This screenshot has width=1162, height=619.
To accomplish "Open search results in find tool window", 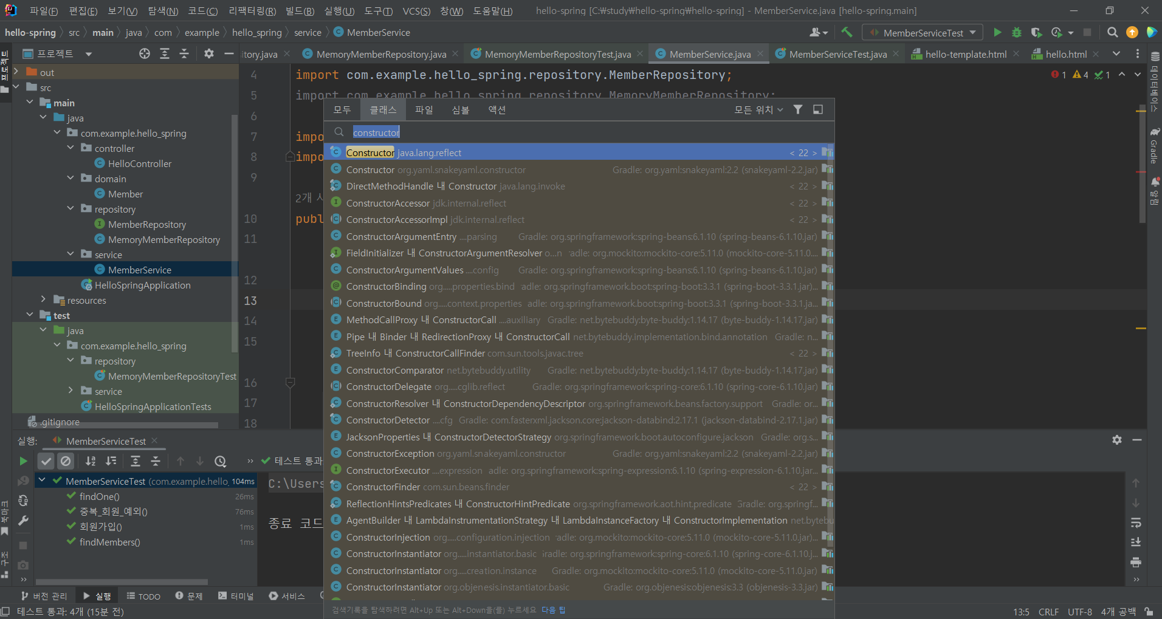I will click(818, 109).
